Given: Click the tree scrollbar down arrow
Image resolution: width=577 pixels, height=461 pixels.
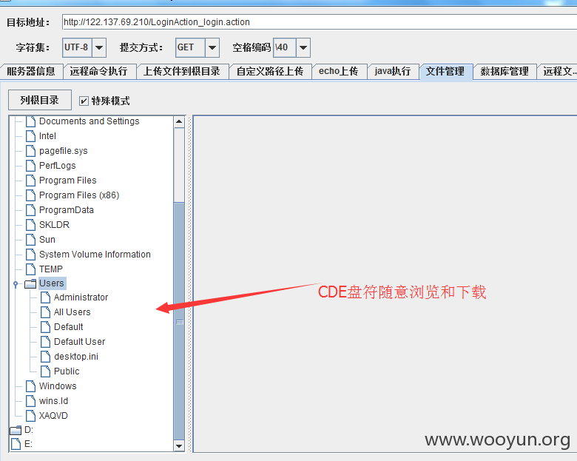Looking at the screenshot, I should pyautogui.click(x=179, y=446).
